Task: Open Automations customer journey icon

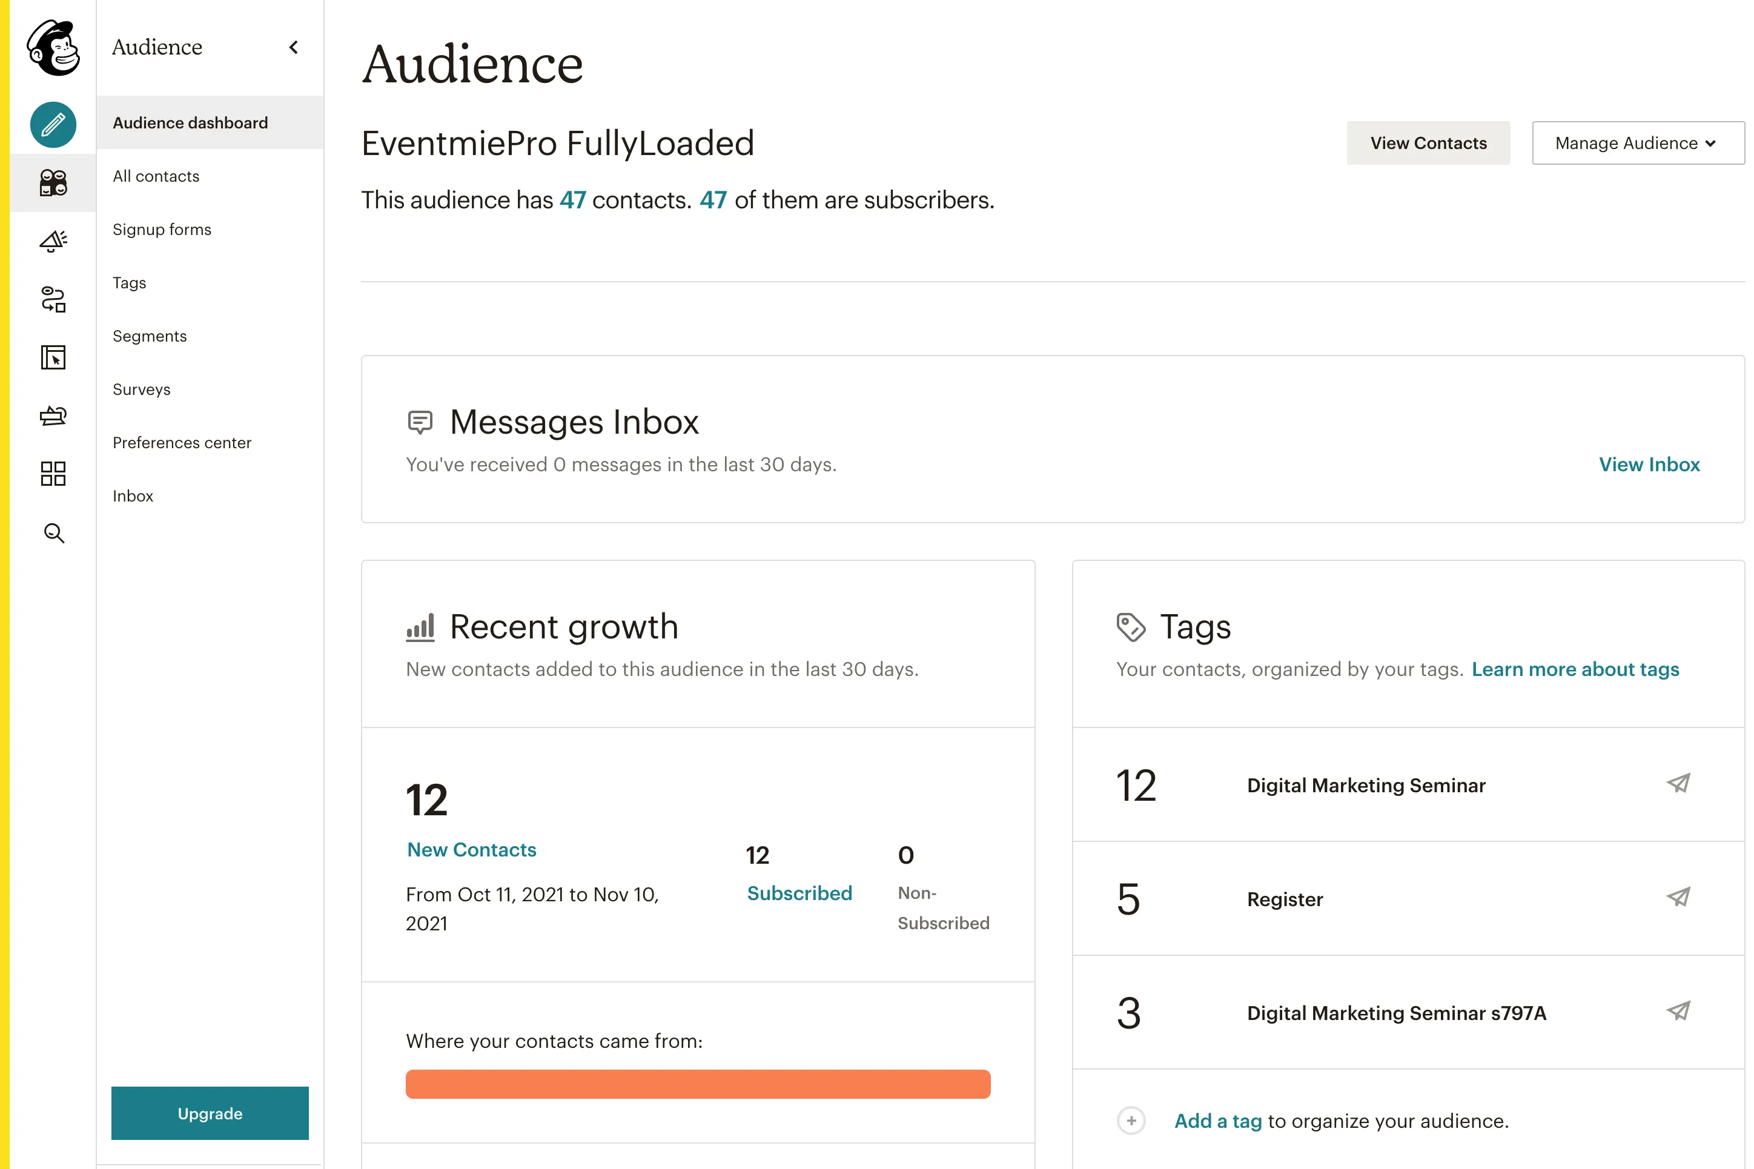Action: pyautogui.click(x=52, y=299)
